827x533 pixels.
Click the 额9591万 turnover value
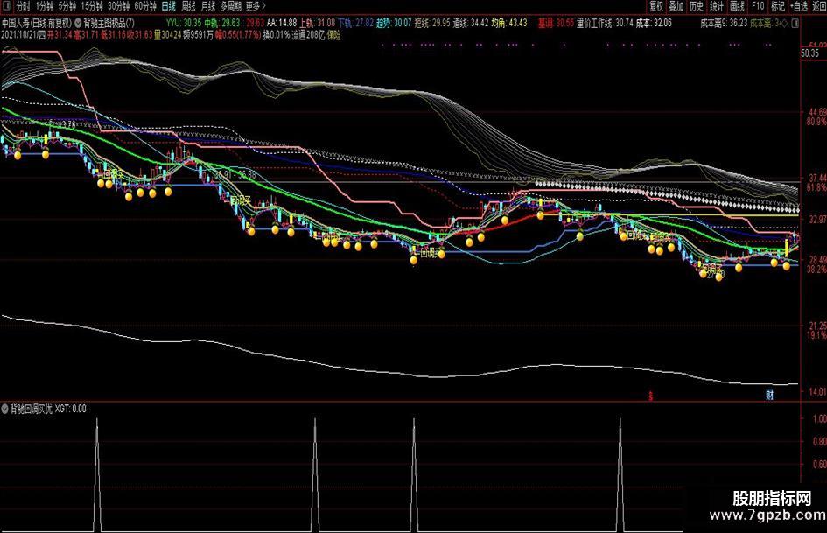tap(199, 35)
